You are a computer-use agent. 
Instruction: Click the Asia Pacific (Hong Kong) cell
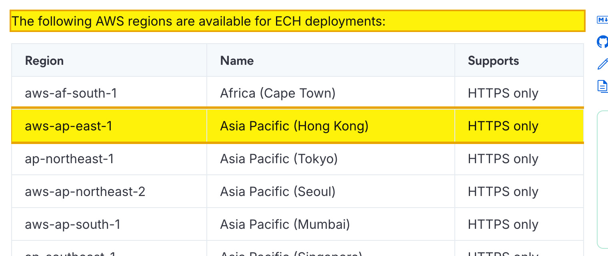coord(331,126)
